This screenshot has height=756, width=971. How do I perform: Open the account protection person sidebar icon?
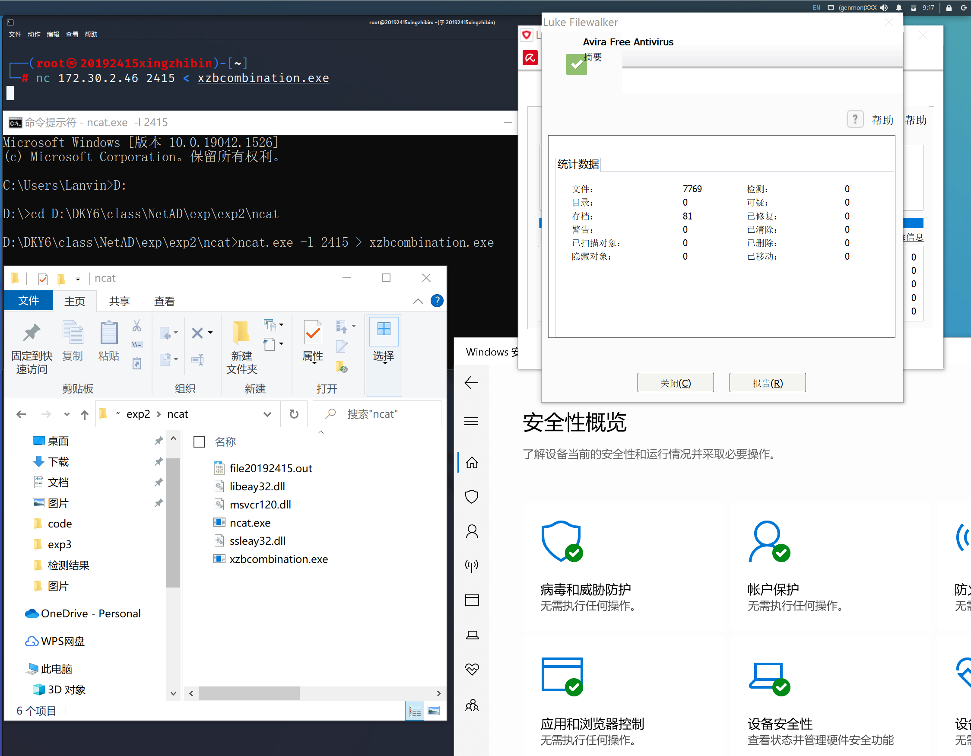tap(472, 531)
